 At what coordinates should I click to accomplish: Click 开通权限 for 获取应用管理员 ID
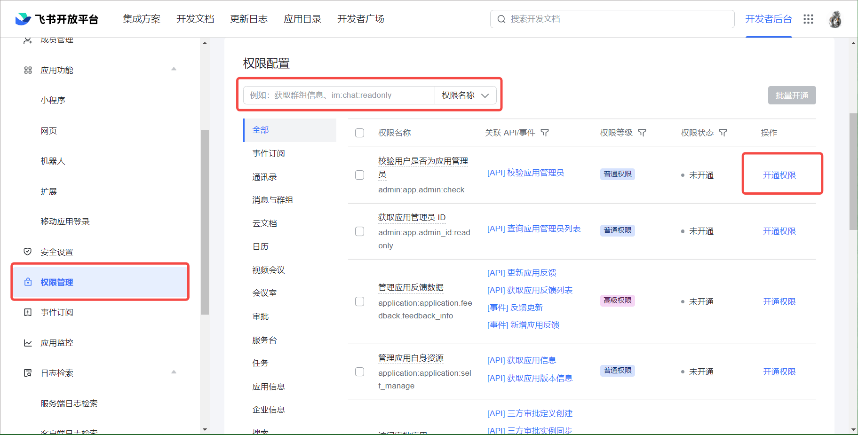click(x=779, y=231)
